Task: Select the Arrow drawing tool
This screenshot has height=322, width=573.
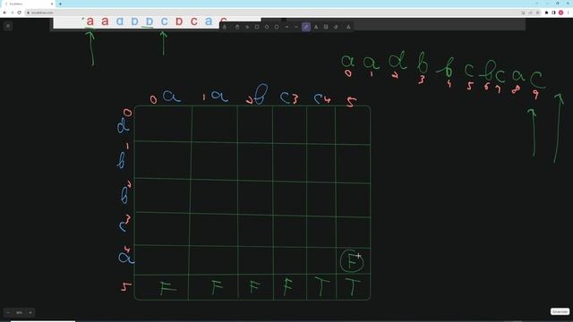Action: click(286, 27)
